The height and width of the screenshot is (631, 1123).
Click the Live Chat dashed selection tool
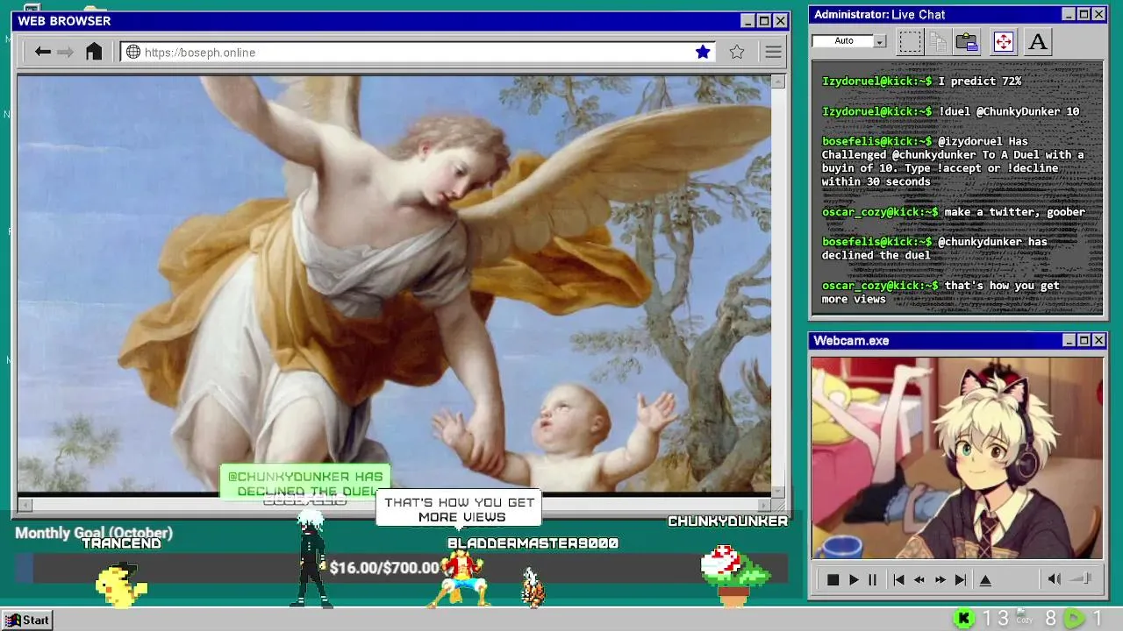[910, 41]
